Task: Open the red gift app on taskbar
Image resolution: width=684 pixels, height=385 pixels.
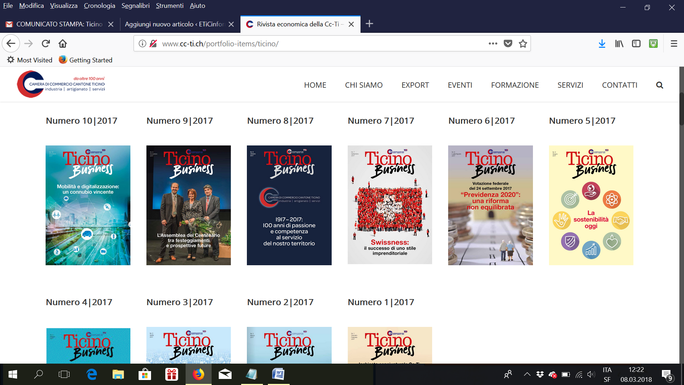Action: [172, 374]
